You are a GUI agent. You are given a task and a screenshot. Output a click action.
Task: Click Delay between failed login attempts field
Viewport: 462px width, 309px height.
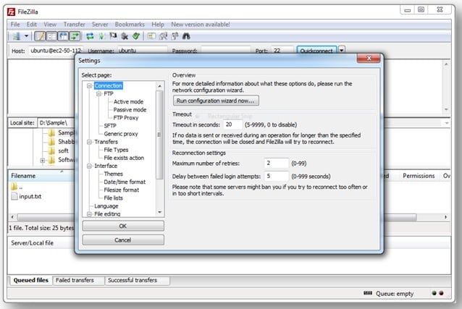(277, 176)
